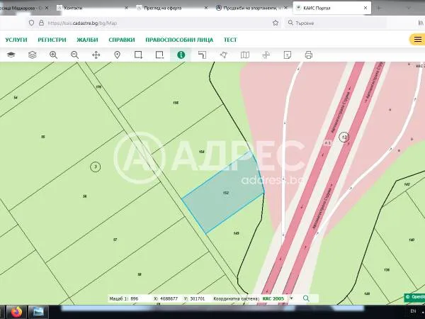The width and height of the screenshot is (425, 319).
Task: Open the stacked layers panel icon
Action: pos(33,55)
